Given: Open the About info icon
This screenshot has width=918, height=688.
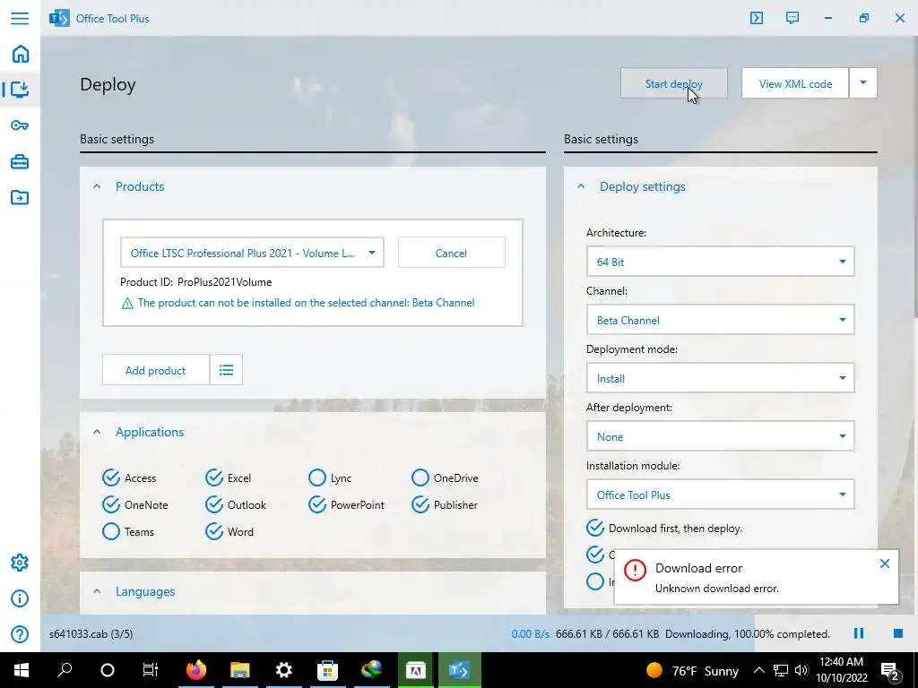Looking at the screenshot, I should click(20, 598).
